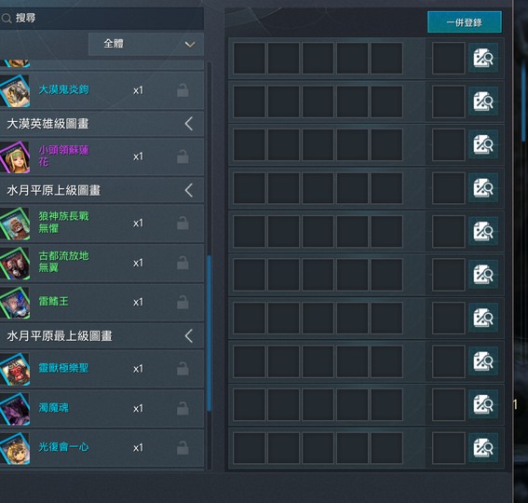Click the preview icon in the last collection row
The width and height of the screenshot is (528, 503).
[x=483, y=448]
